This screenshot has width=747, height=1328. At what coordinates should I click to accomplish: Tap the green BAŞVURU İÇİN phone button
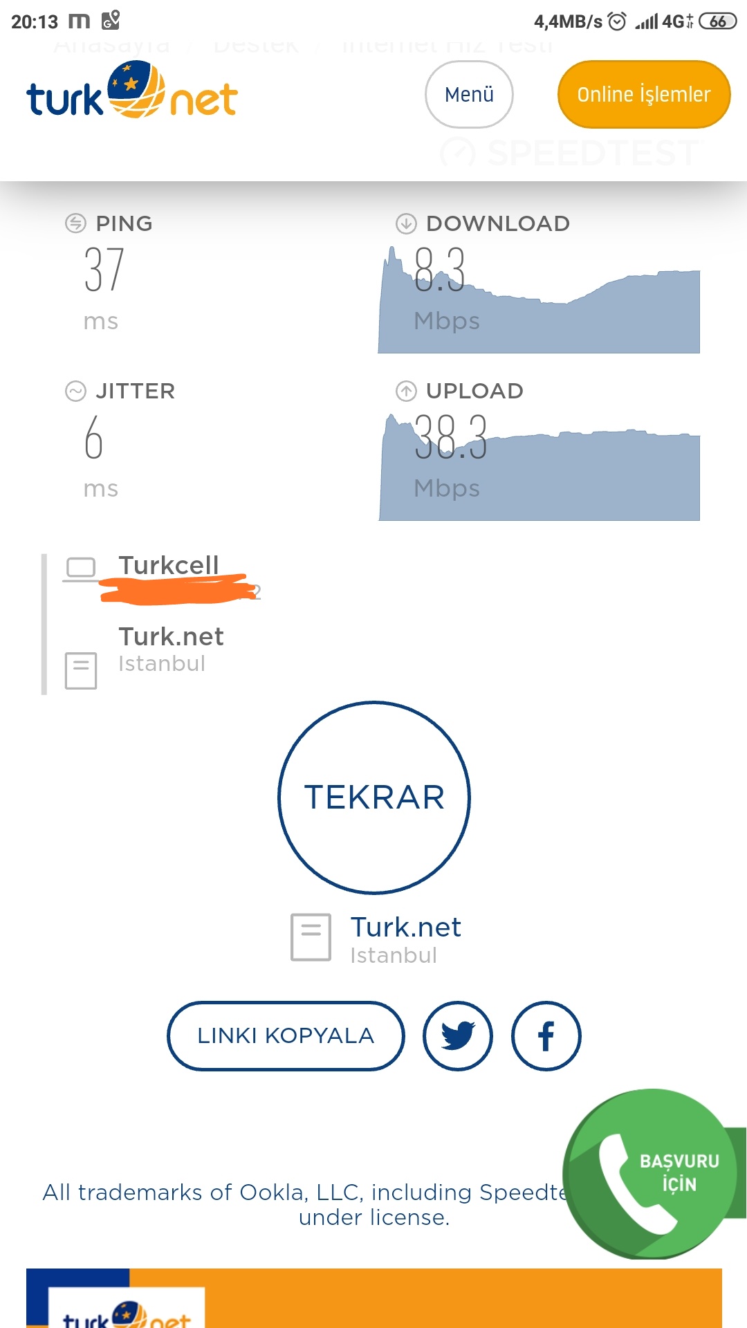tap(654, 1174)
